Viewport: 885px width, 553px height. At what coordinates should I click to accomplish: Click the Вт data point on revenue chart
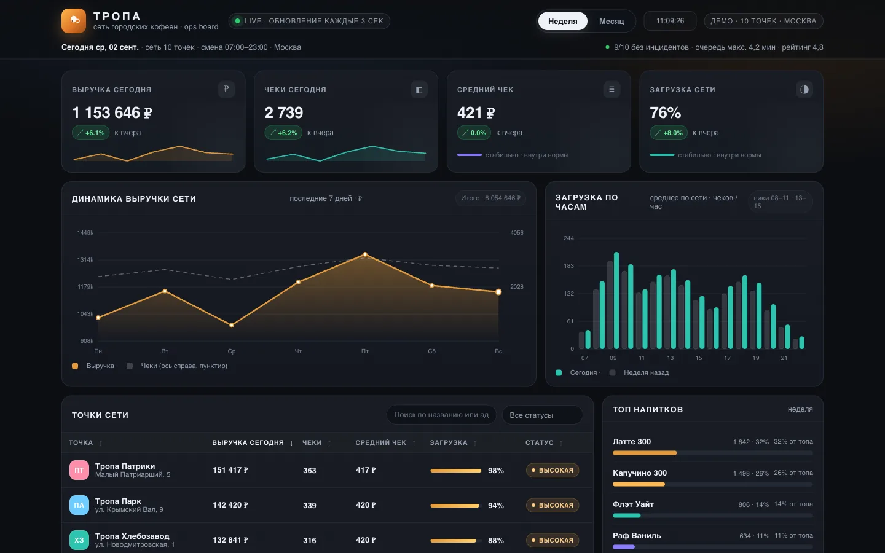tap(165, 291)
